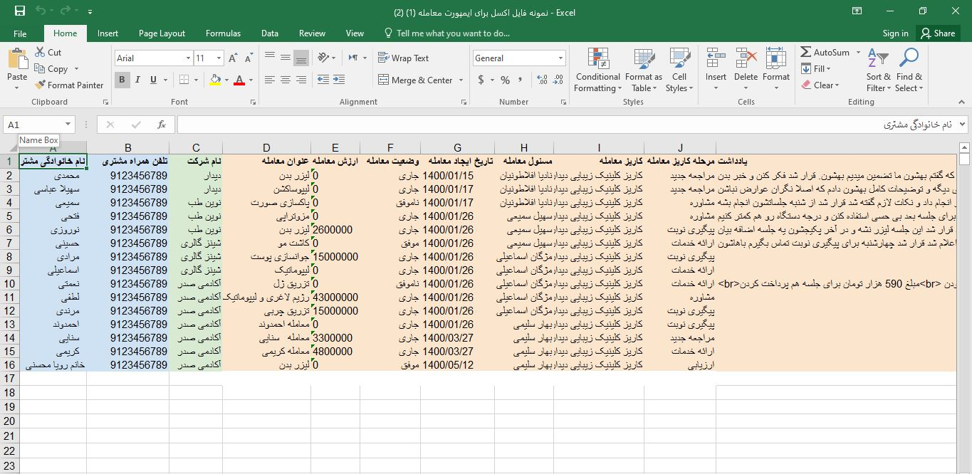Image resolution: width=972 pixels, height=474 pixels.
Task: Toggle Center alignment
Action: coord(286,80)
